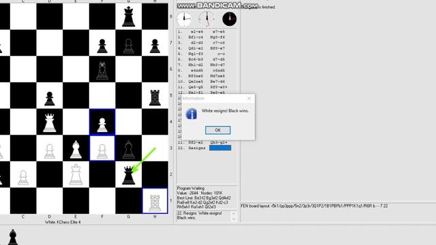Image resolution: width=436 pixels, height=245 pixels.
Task: Click the blue information icon in dialog
Action: click(191, 114)
